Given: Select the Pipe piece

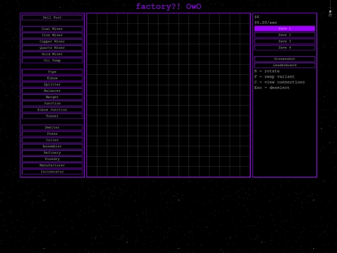Looking at the screenshot, I should click(52, 72).
